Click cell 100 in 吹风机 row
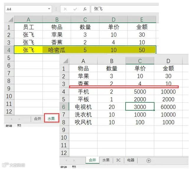 [140, 122]
